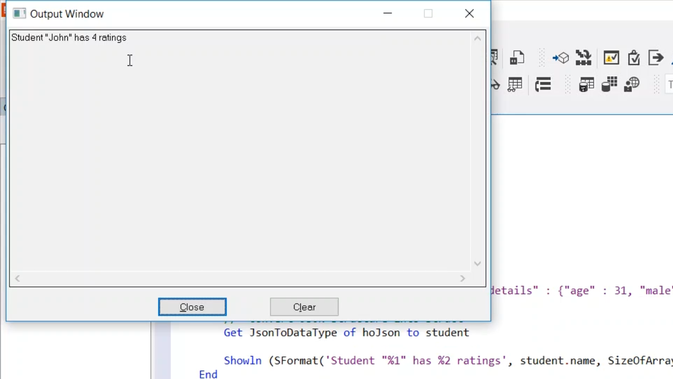Click the person with globe icon
Image resolution: width=673 pixels, height=379 pixels.
(x=631, y=85)
